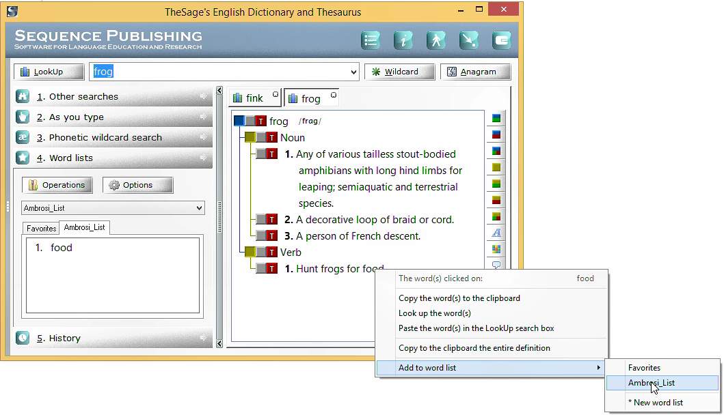Click the multicolor grid colors icon

tap(496, 249)
